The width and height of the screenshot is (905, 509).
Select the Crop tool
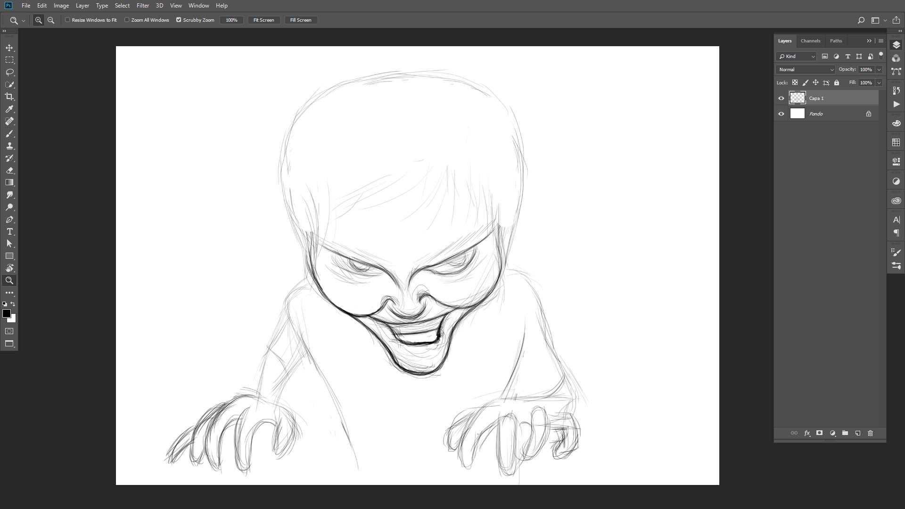point(9,97)
